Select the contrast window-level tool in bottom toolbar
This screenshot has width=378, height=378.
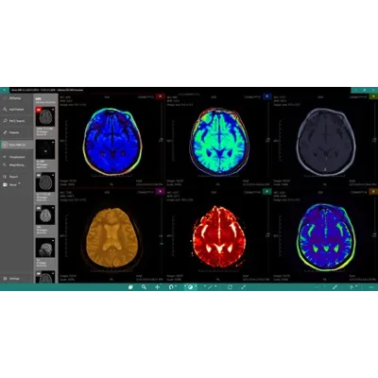point(190,287)
